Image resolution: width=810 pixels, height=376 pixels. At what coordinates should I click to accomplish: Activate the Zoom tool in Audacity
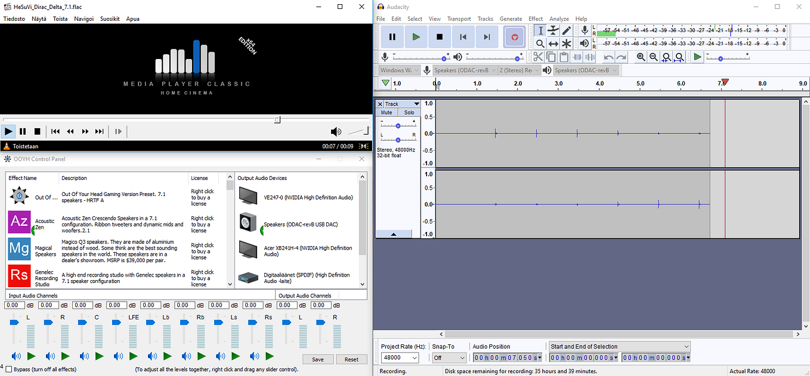pyautogui.click(x=540, y=43)
